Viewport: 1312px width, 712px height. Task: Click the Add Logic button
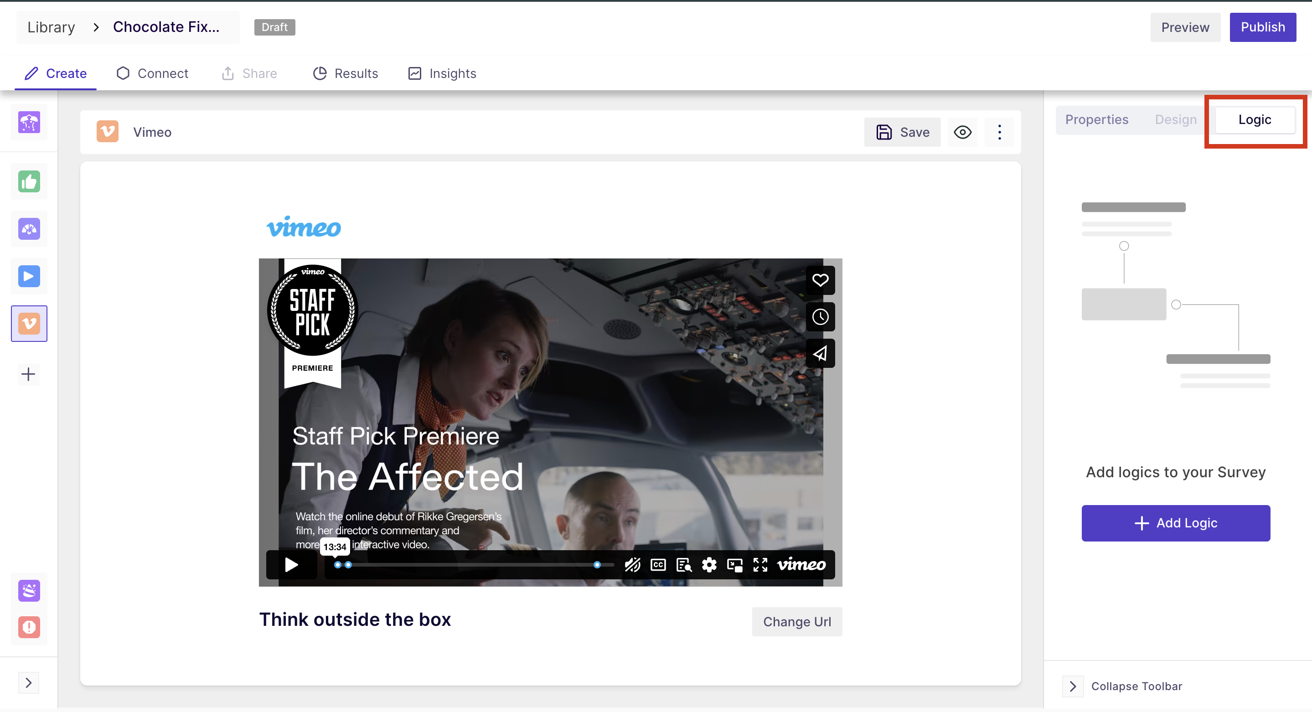point(1176,522)
